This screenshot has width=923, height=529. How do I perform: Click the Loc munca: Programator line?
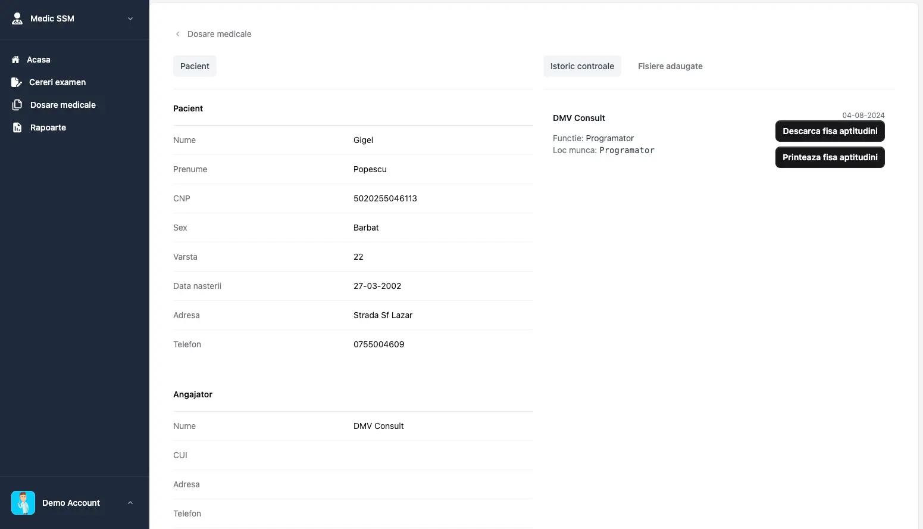(x=603, y=150)
